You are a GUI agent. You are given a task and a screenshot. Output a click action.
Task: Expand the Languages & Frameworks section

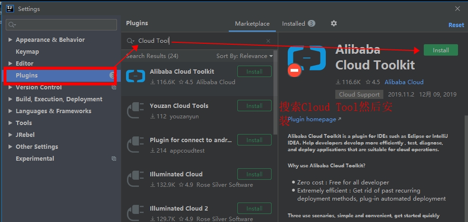[10, 111]
